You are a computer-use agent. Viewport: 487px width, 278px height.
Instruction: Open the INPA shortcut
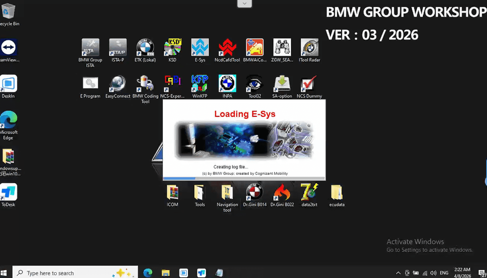(x=227, y=84)
